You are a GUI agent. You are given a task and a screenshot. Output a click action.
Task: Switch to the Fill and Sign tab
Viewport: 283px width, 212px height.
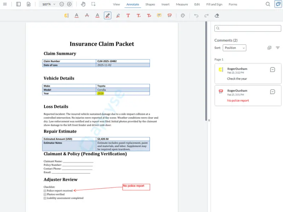[x=214, y=4]
